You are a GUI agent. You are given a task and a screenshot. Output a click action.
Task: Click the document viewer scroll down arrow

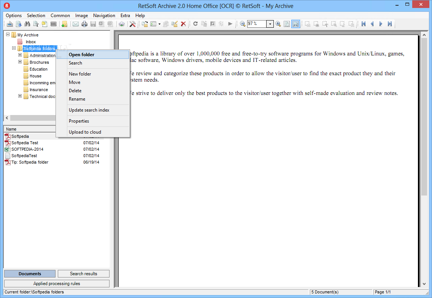click(424, 284)
